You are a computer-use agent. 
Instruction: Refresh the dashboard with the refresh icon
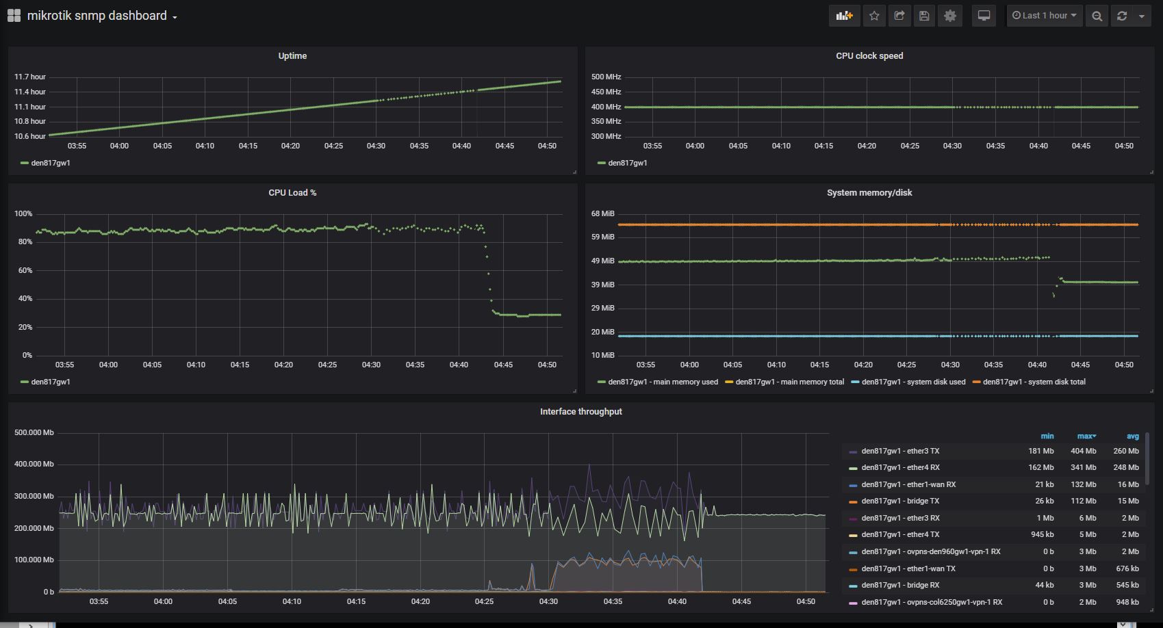(x=1123, y=15)
